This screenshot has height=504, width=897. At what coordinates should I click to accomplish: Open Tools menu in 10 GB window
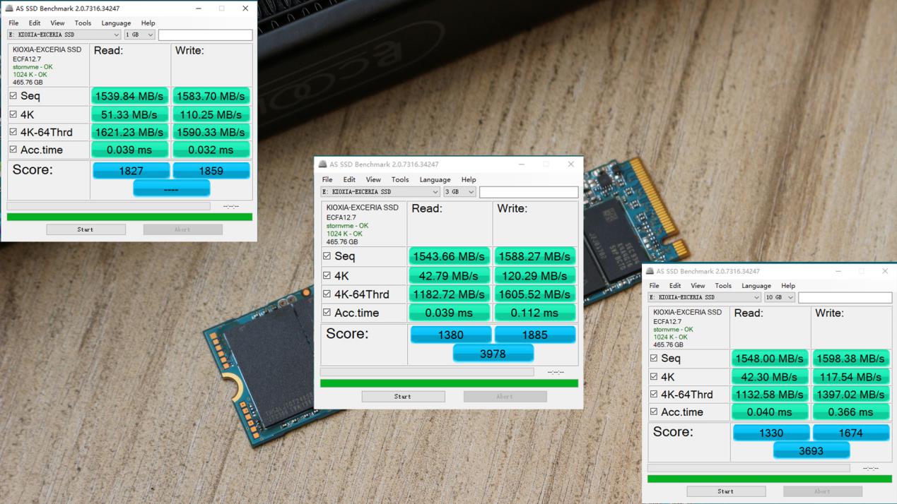pyautogui.click(x=723, y=286)
